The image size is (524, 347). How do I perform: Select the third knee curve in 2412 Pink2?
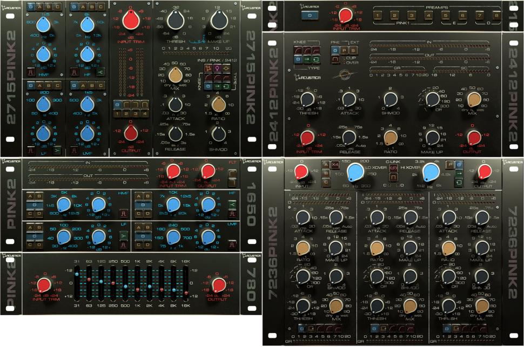coord(316,50)
